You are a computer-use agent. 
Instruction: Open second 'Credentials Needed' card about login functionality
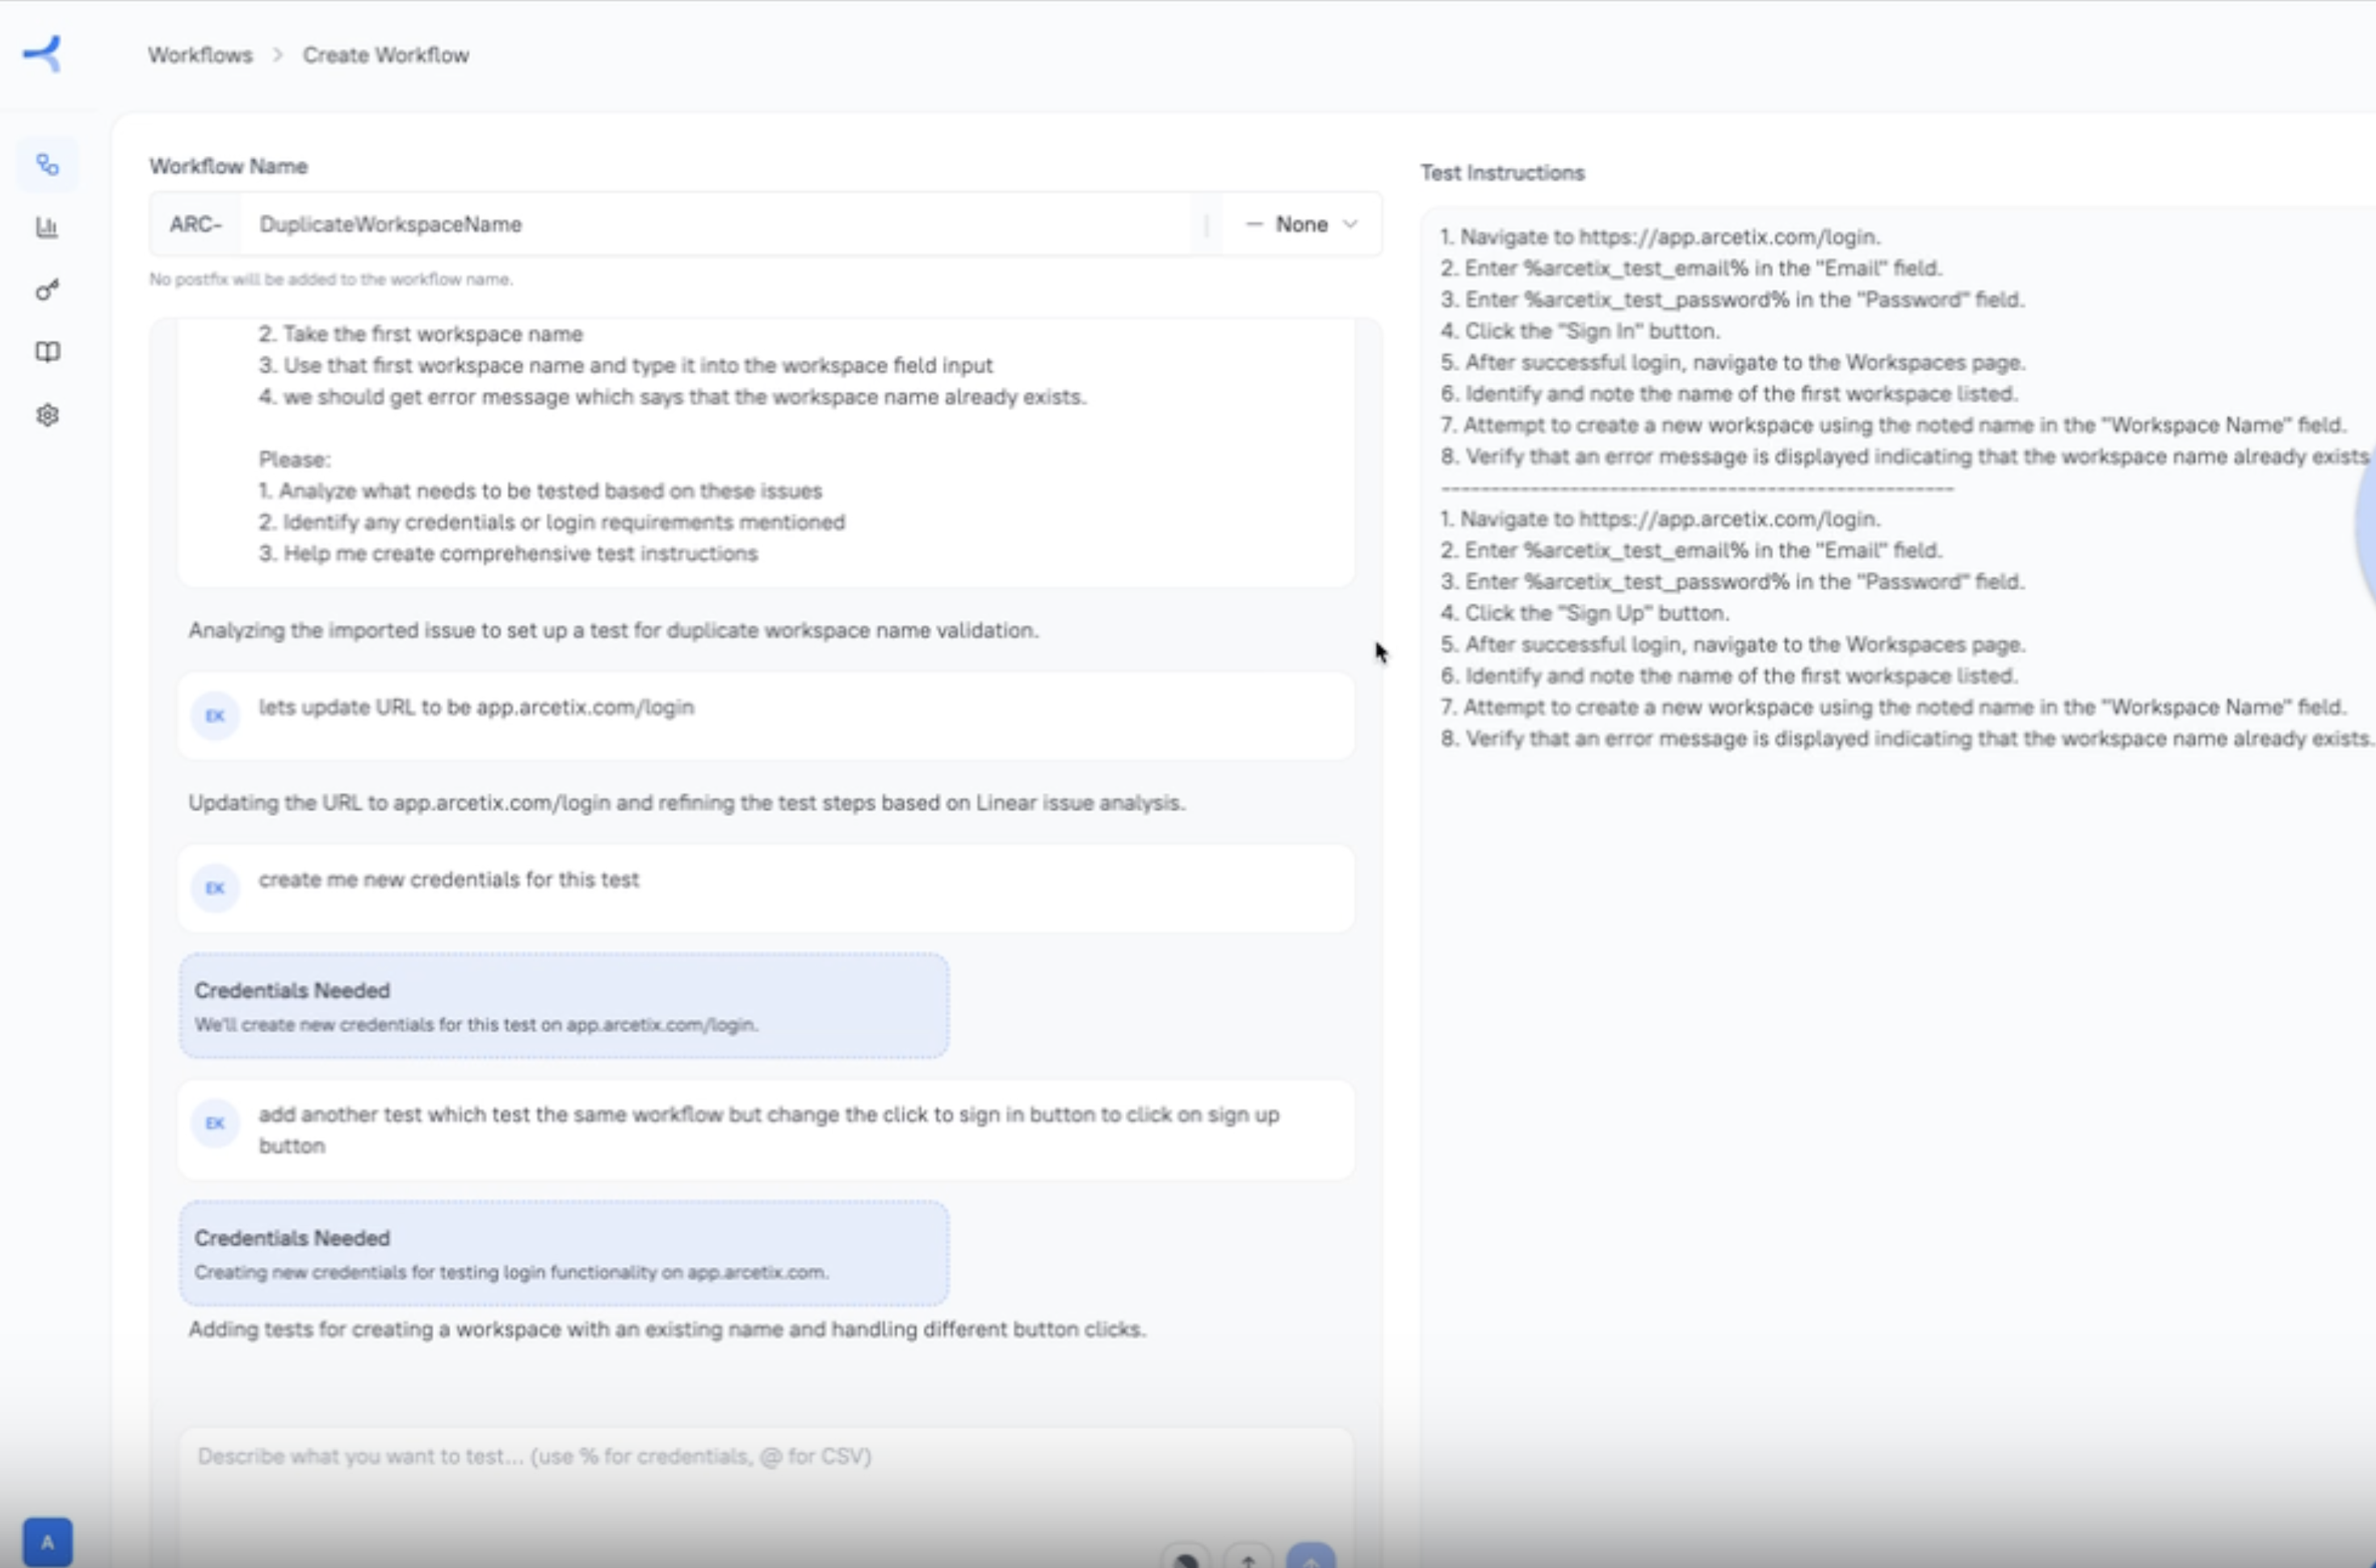(564, 1253)
